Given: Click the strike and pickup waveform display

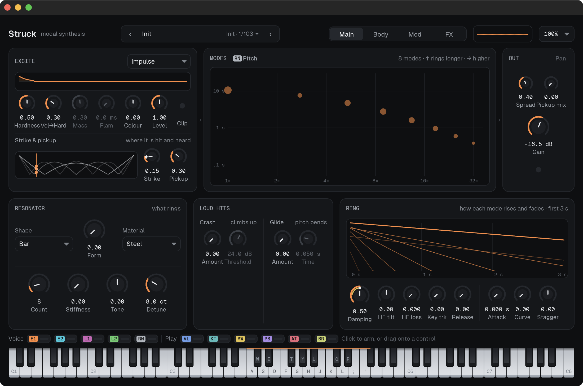Looking at the screenshot, I should [x=76, y=165].
